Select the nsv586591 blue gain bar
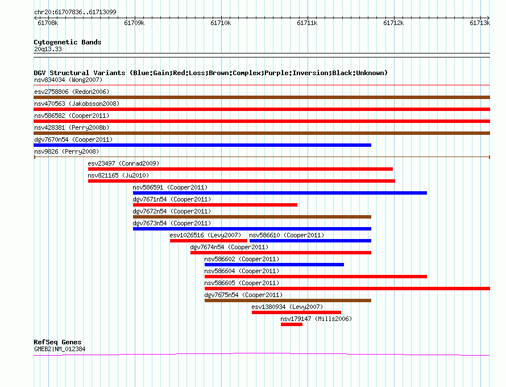Viewport: 506px width, 387px height. pyautogui.click(x=280, y=193)
